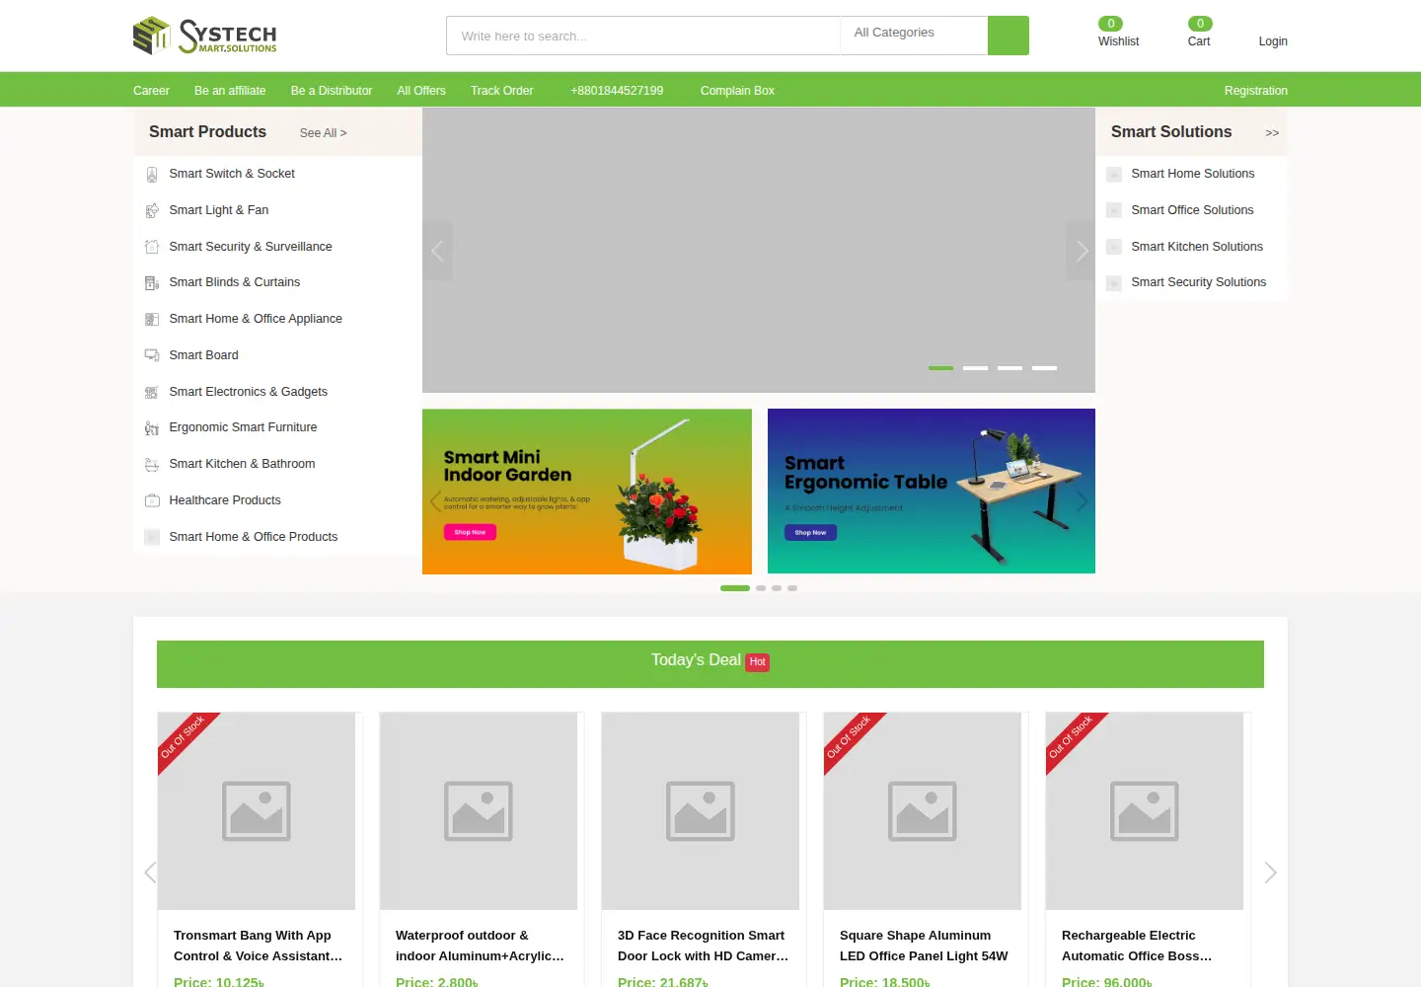Click the search text field
Screen dimensions: 1421x987
[x=643, y=36]
